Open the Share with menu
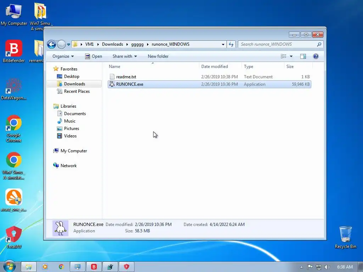Image resolution: width=363 pixels, height=272 pixels. pos(124,56)
